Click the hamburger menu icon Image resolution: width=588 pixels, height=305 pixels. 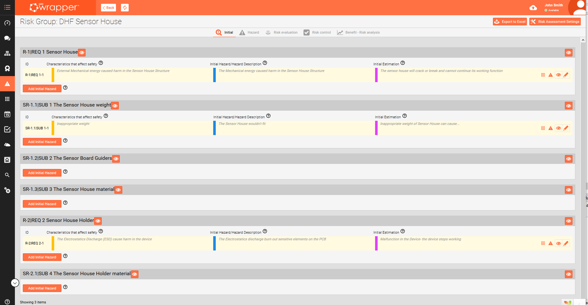point(7,7)
